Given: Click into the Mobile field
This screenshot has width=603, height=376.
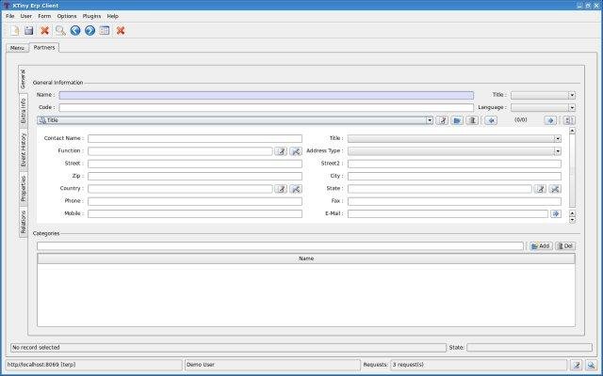Looking at the screenshot, I should tap(195, 213).
